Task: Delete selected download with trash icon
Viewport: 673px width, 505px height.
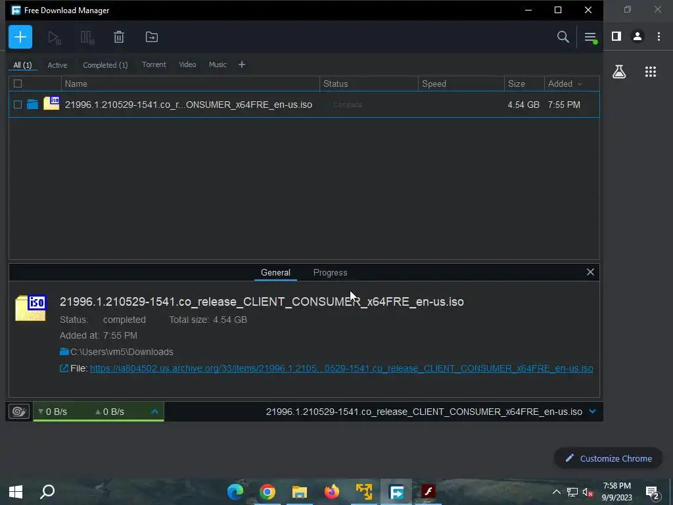Action: point(119,37)
